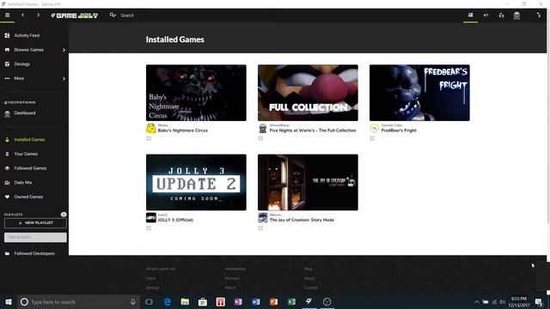
Task: Click the FredBear's Fright title link
Action: click(399, 130)
